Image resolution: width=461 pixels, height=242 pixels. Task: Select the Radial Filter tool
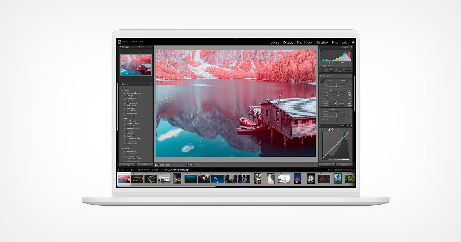[340, 70]
